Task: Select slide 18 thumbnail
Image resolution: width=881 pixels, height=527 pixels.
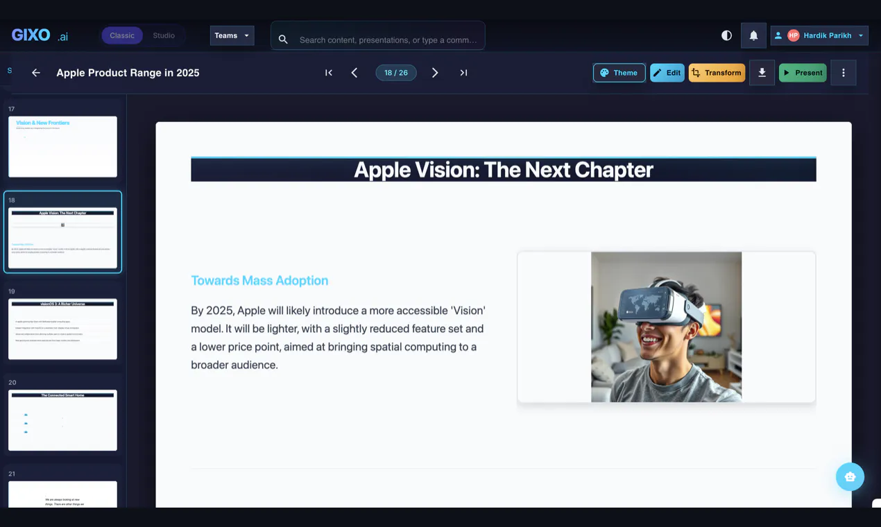Action: [x=62, y=238]
